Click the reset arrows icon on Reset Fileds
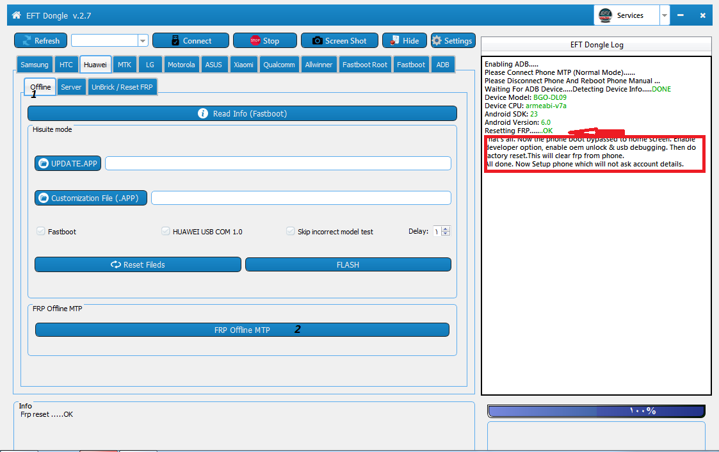The width and height of the screenshot is (719, 452). (115, 264)
